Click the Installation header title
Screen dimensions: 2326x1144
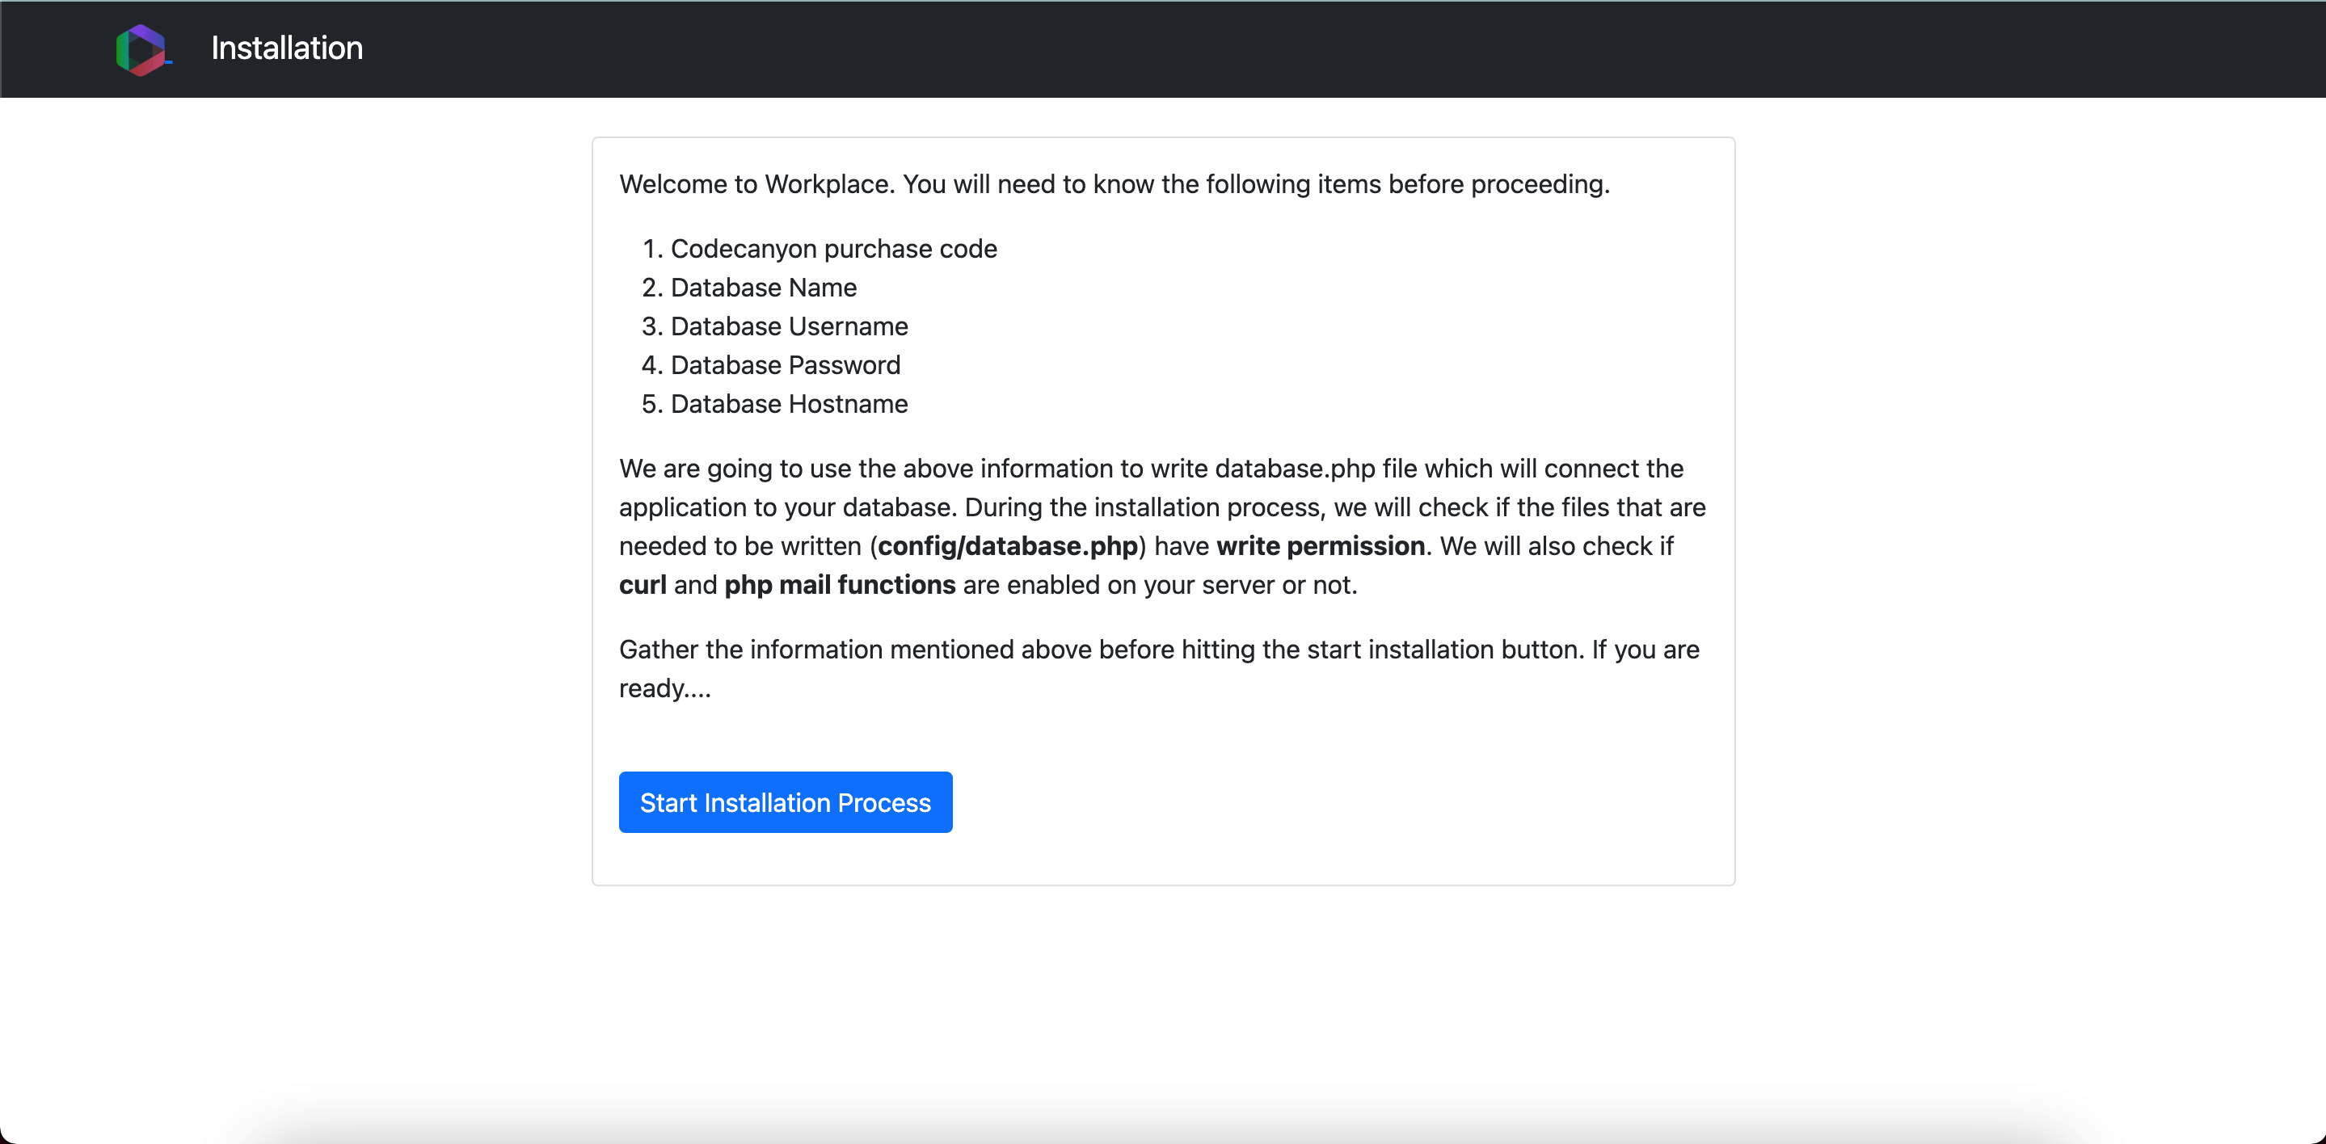tap(286, 48)
